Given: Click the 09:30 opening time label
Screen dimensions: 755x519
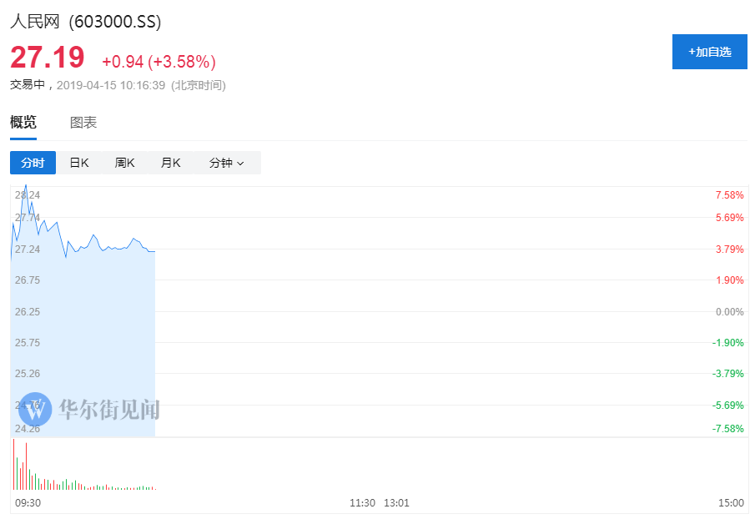Looking at the screenshot, I should (x=28, y=503).
